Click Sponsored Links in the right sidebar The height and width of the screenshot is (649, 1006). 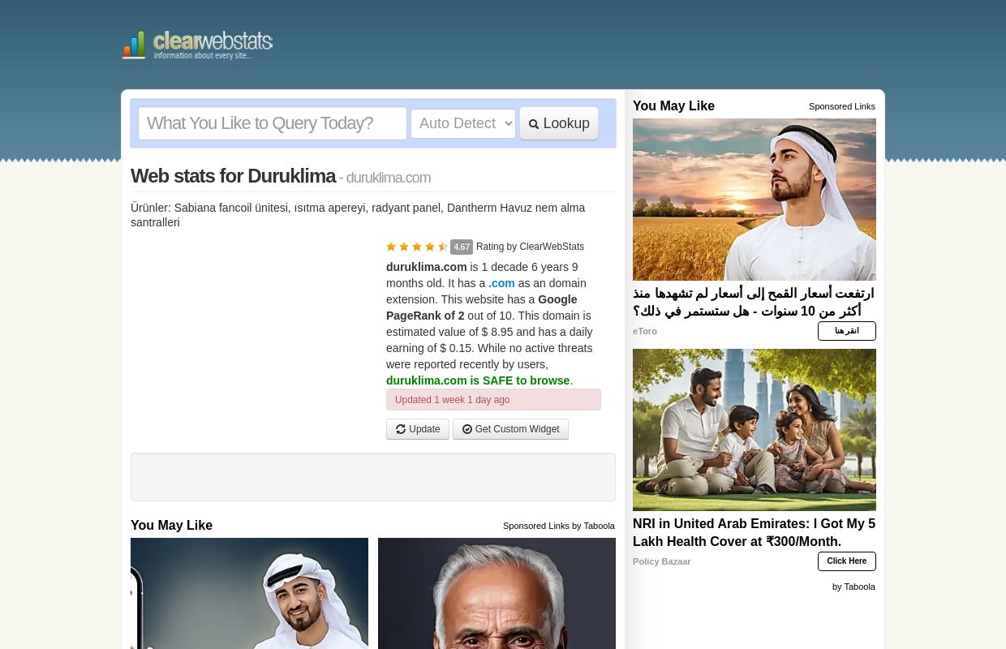click(841, 106)
